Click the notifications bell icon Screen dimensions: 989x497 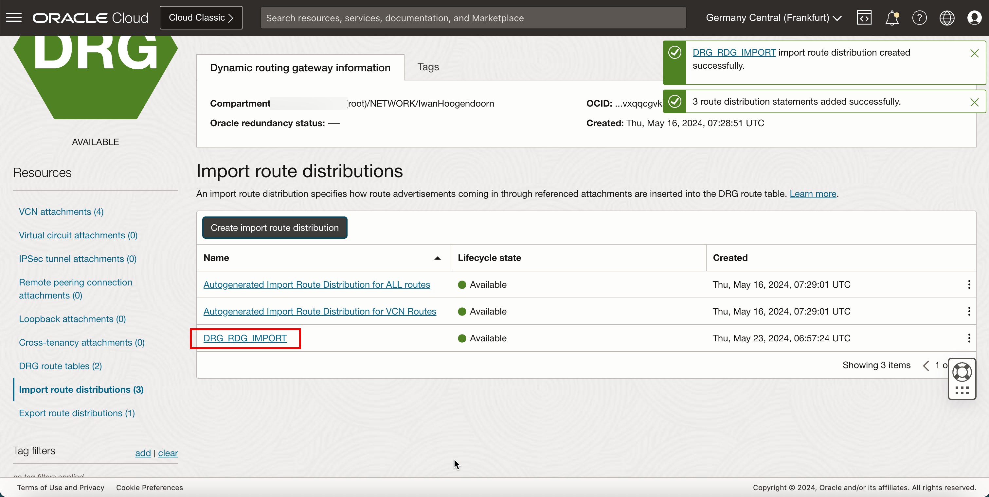(x=892, y=18)
